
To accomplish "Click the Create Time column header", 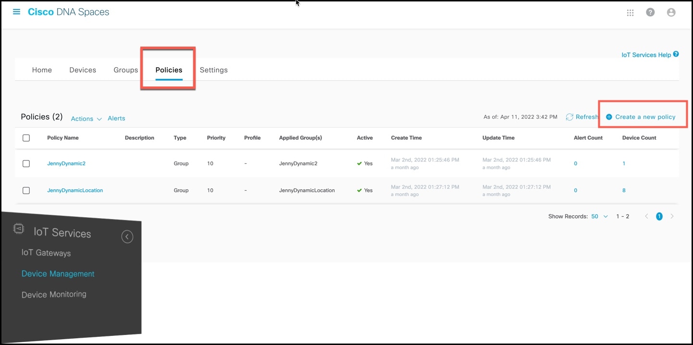I will pos(407,138).
